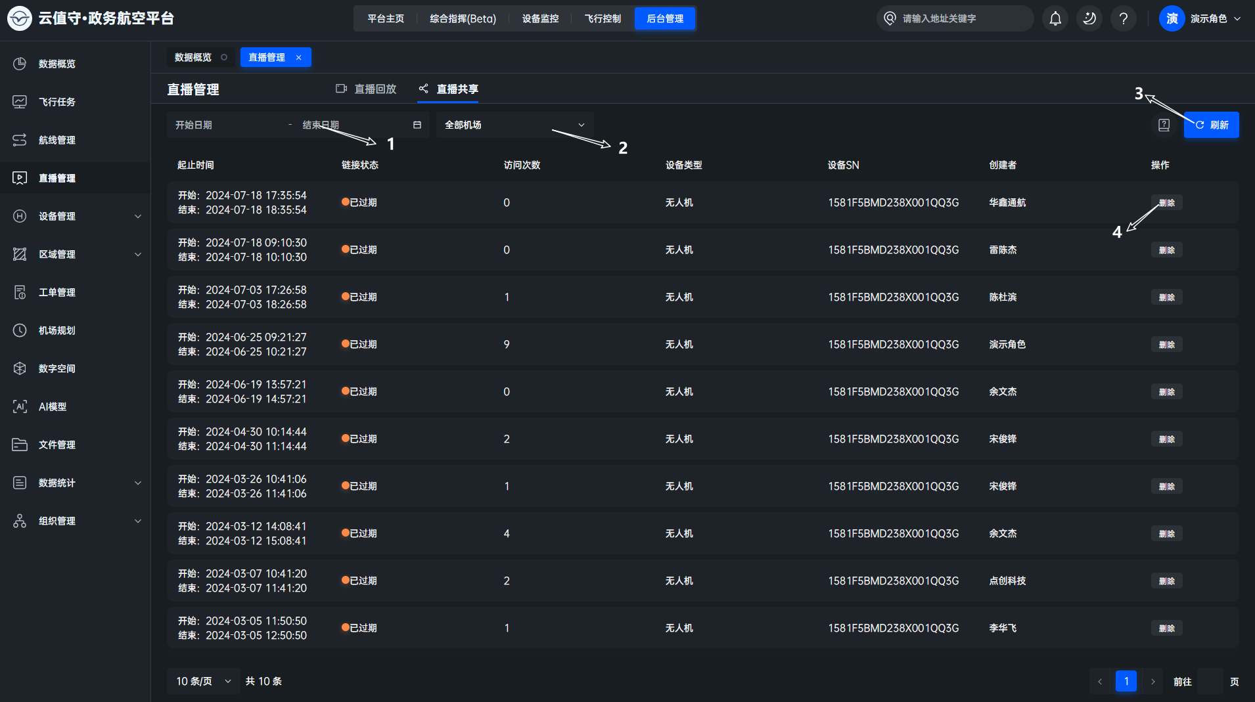Open 文件管理 in the sidebar

pos(57,445)
